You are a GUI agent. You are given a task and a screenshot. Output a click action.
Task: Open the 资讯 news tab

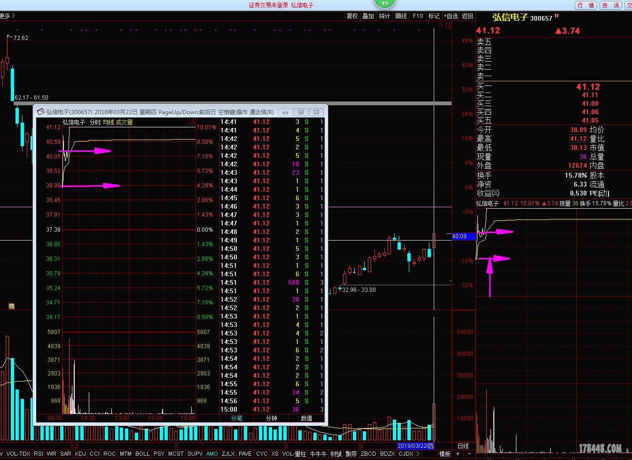610,5
